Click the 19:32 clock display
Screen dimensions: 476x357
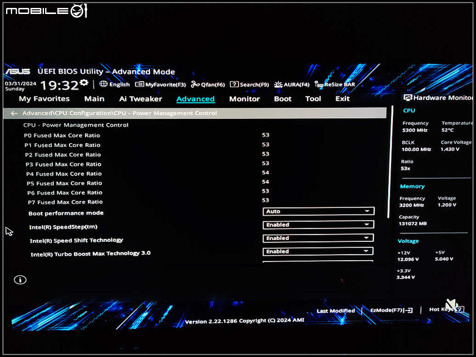(x=60, y=85)
